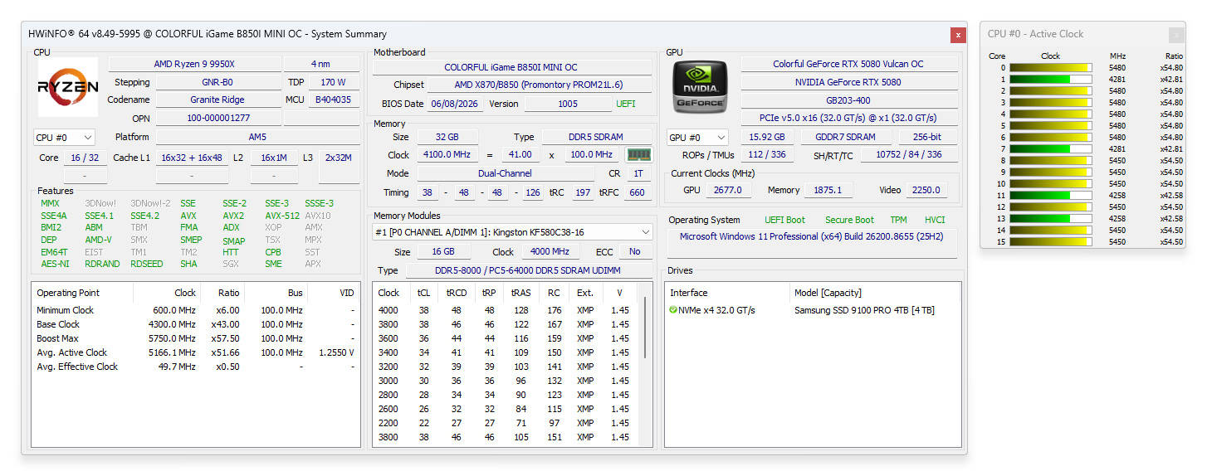Click the Granite Ridge codename field
The width and height of the screenshot is (1207, 476).
pyautogui.click(x=217, y=100)
